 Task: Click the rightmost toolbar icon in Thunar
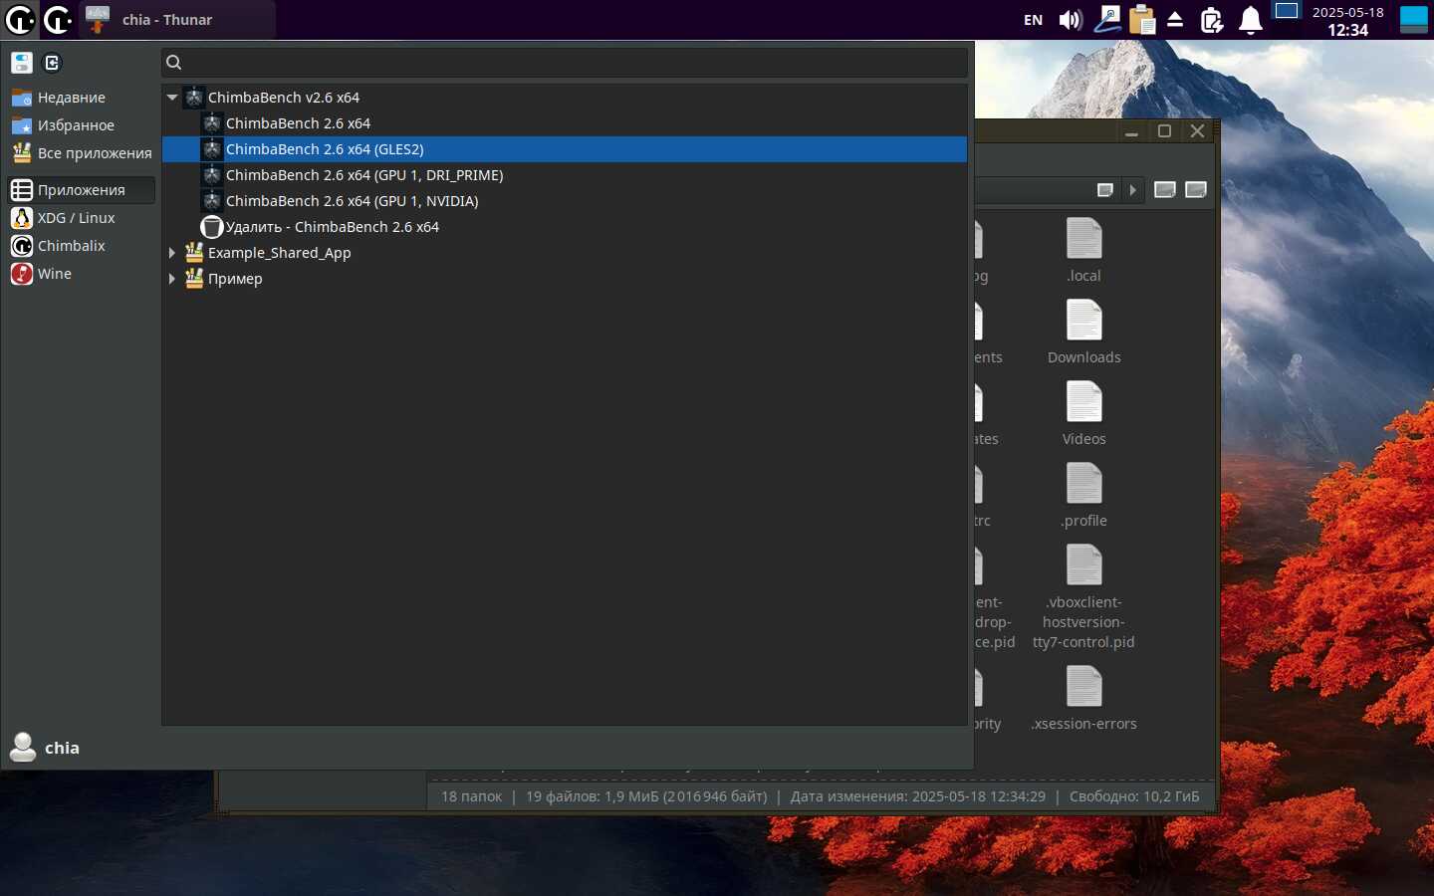coord(1196,190)
